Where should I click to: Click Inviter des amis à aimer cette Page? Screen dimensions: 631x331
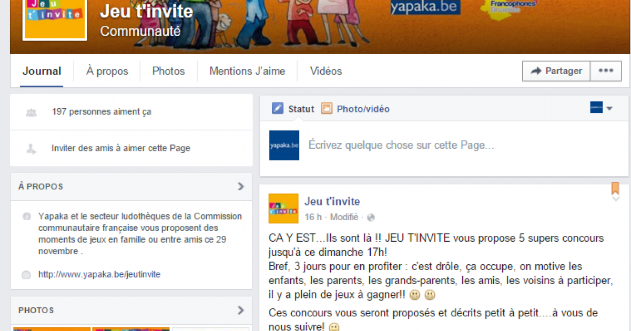pyautogui.click(x=121, y=148)
